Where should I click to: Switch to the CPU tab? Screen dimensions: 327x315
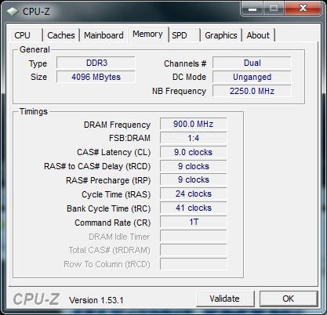point(27,35)
